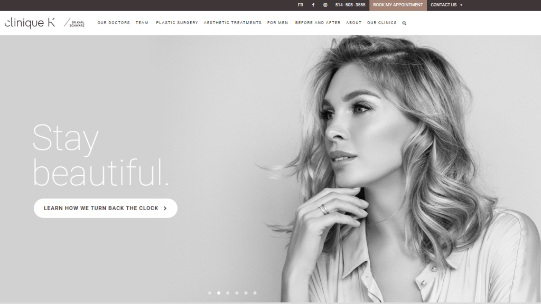This screenshot has height=304, width=541.
Task: Select the last carousel dot
Action: pyautogui.click(x=255, y=292)
